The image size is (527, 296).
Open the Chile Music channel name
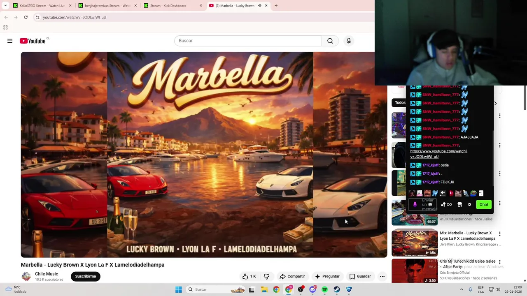coord(47,274)
